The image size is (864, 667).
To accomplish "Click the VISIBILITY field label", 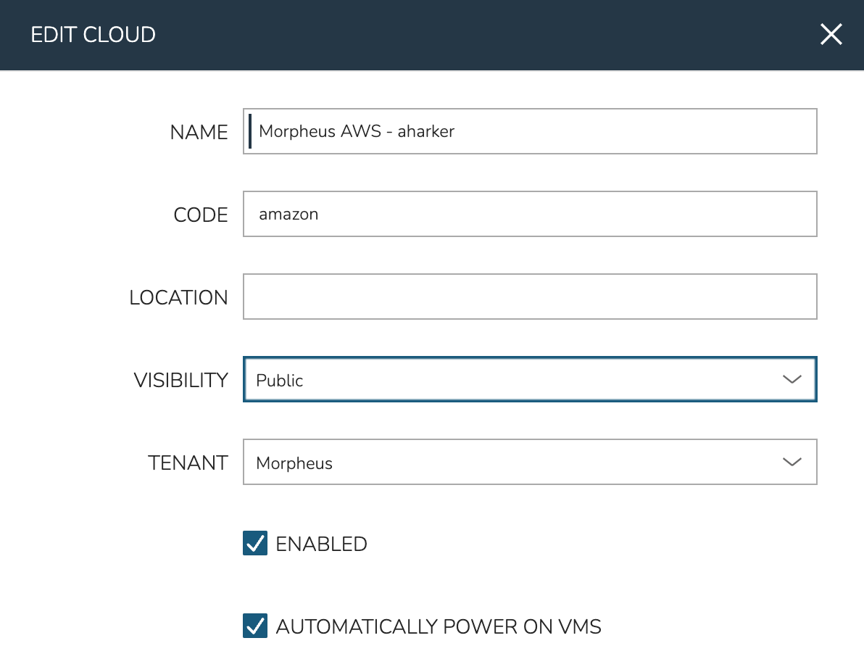I will pyautogui.click(x=180, y=380).
